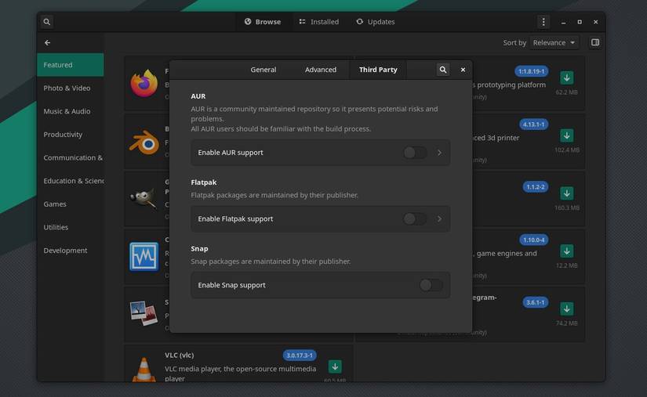Install package version 1.1.2-2 via download arrow
The width and height of the screenshot is (647, 397).
tap(566, 193)
